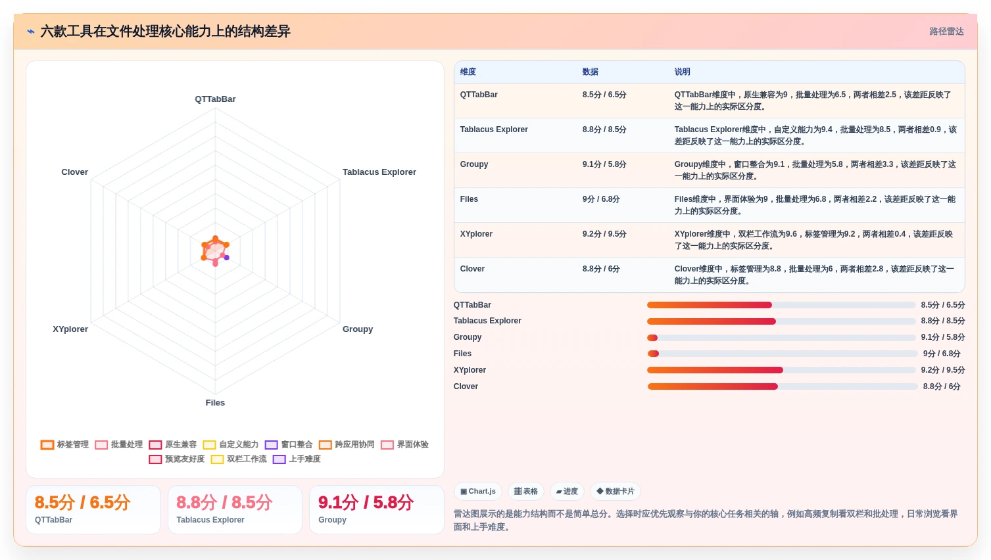
Task: Click the Files progress bar
Action: click(783, 354)
